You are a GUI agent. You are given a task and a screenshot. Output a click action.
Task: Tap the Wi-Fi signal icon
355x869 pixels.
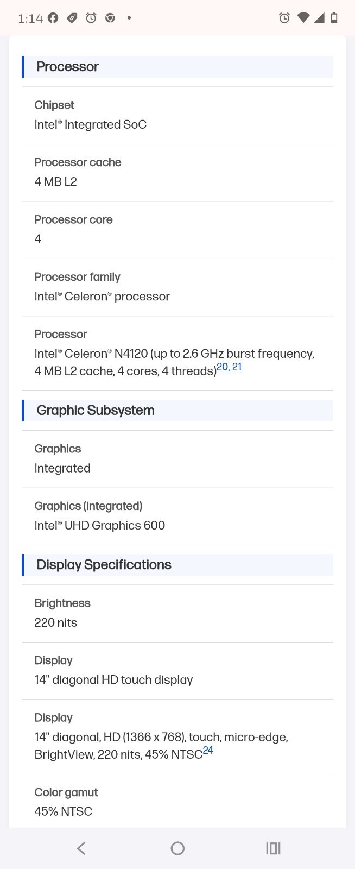(303, 18)
